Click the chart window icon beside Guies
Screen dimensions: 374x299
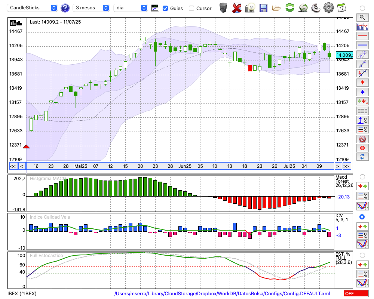(x=155, y=8)
